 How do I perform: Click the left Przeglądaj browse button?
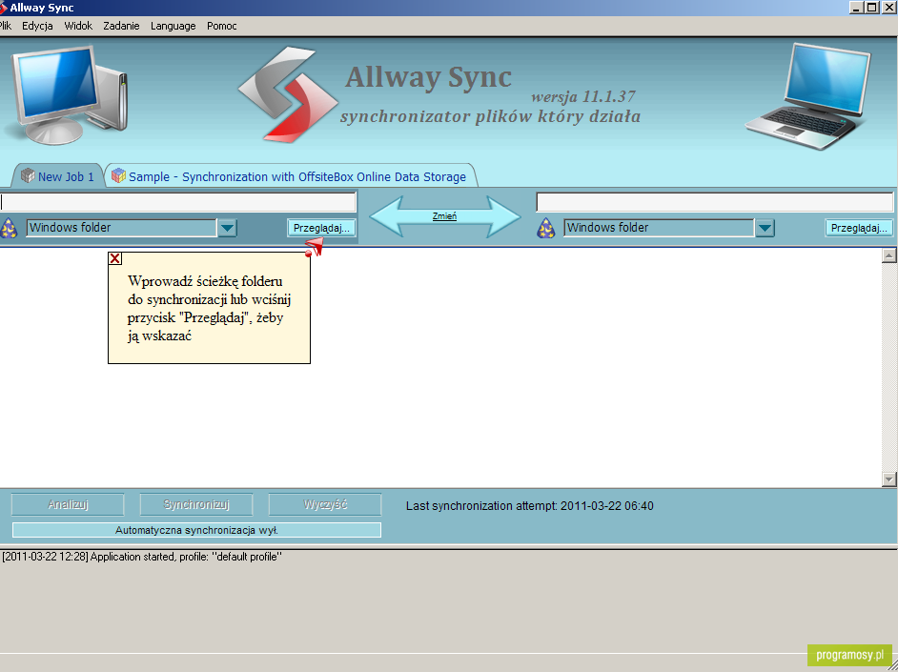(x=321, y=228)
